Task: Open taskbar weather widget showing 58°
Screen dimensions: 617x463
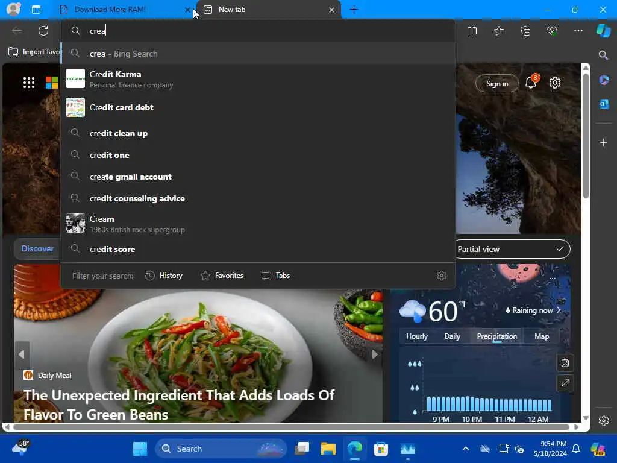Action: (20, 448)
